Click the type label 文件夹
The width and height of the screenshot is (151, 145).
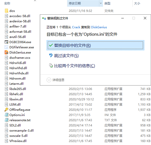109,11
